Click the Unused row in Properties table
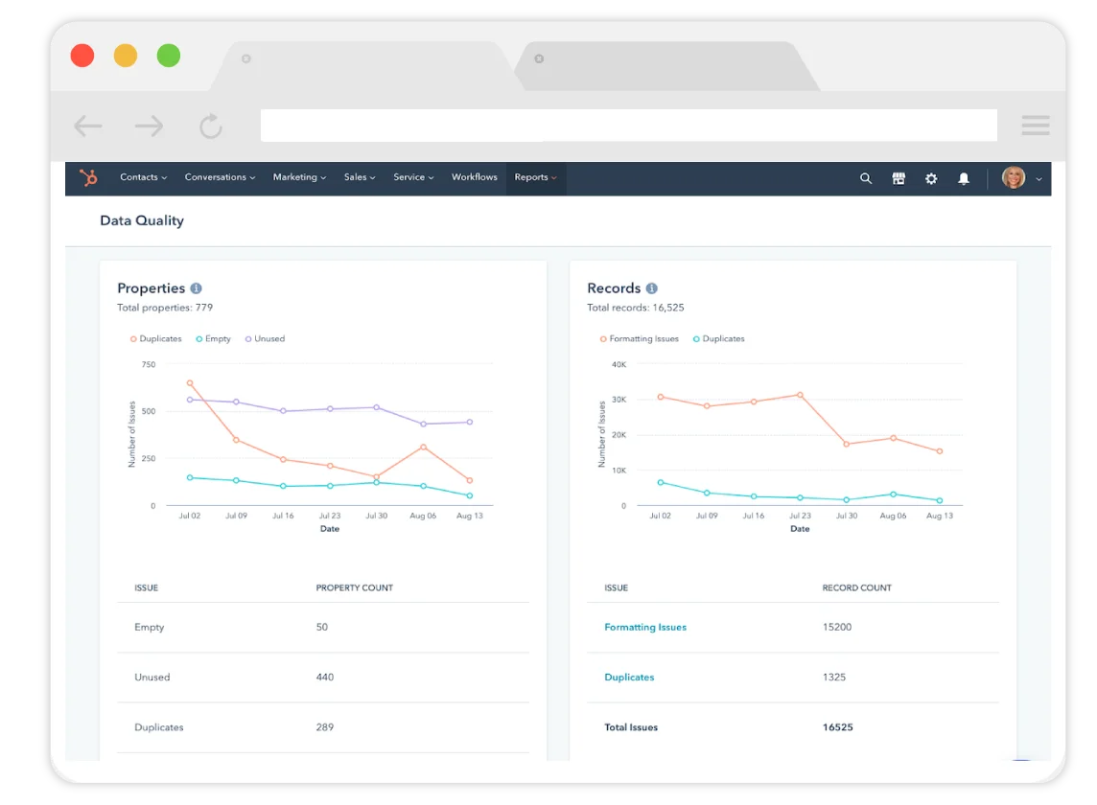Screen dimensions: 1097x805 (x=323, y=677)
